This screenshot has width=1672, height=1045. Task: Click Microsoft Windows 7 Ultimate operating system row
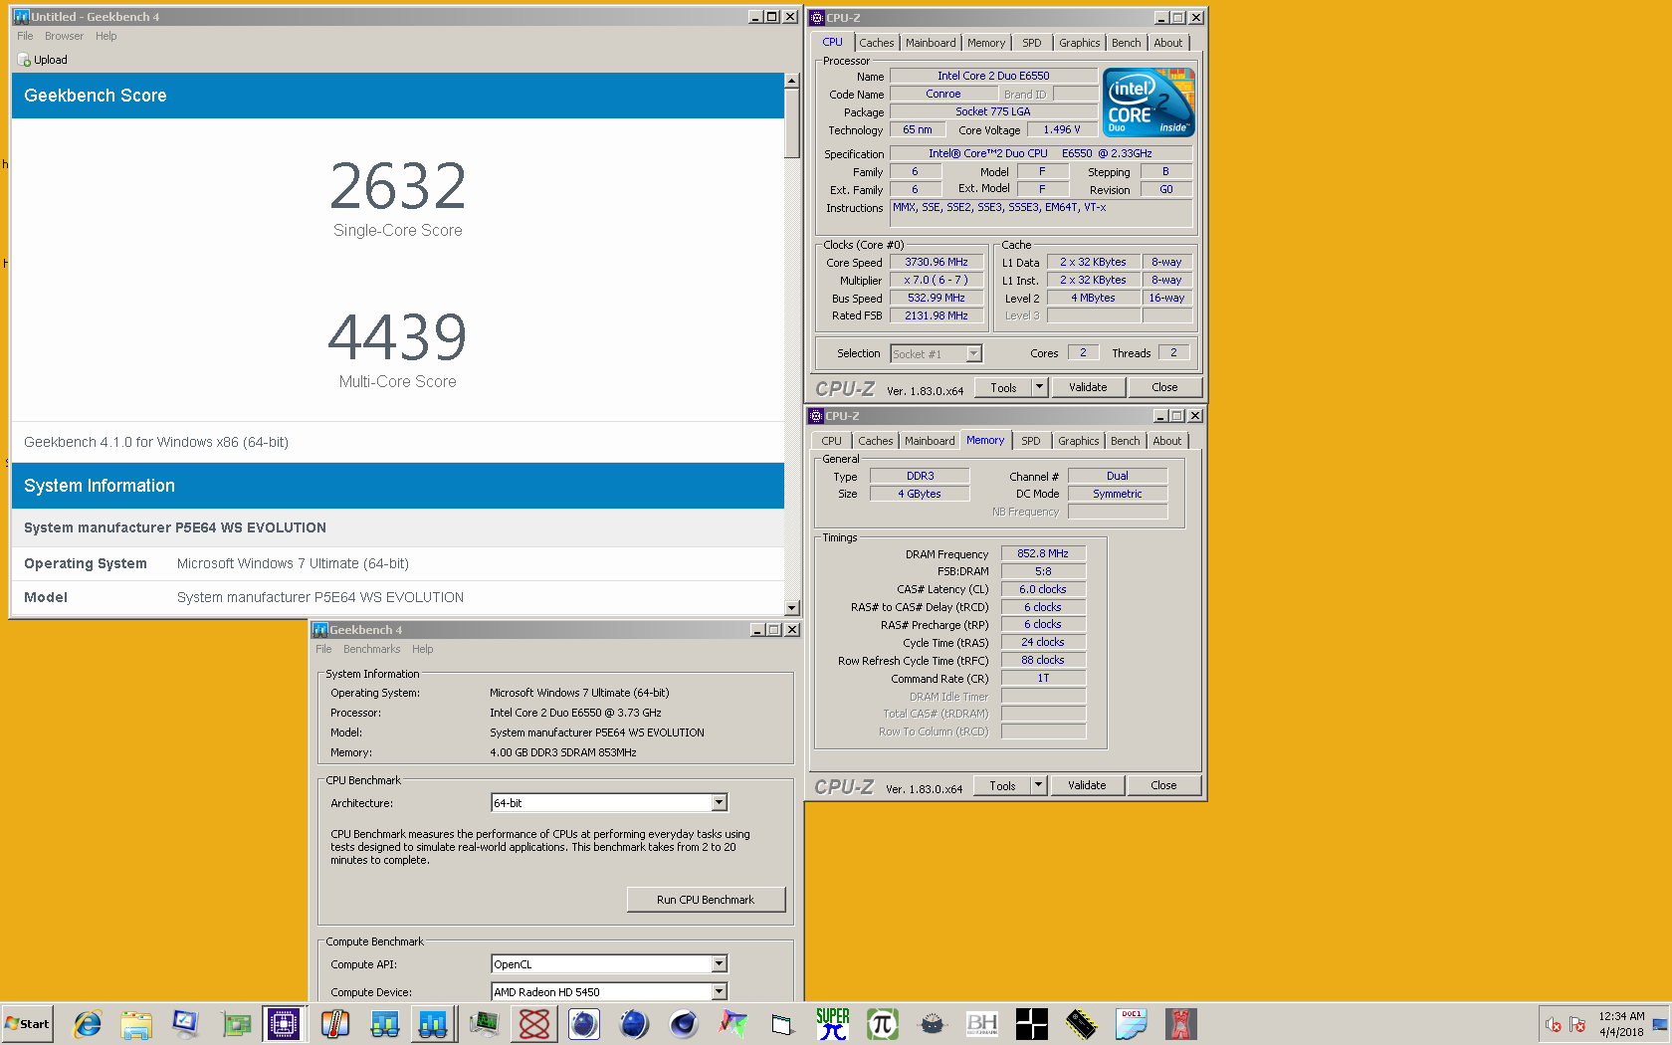pos(398,563)
